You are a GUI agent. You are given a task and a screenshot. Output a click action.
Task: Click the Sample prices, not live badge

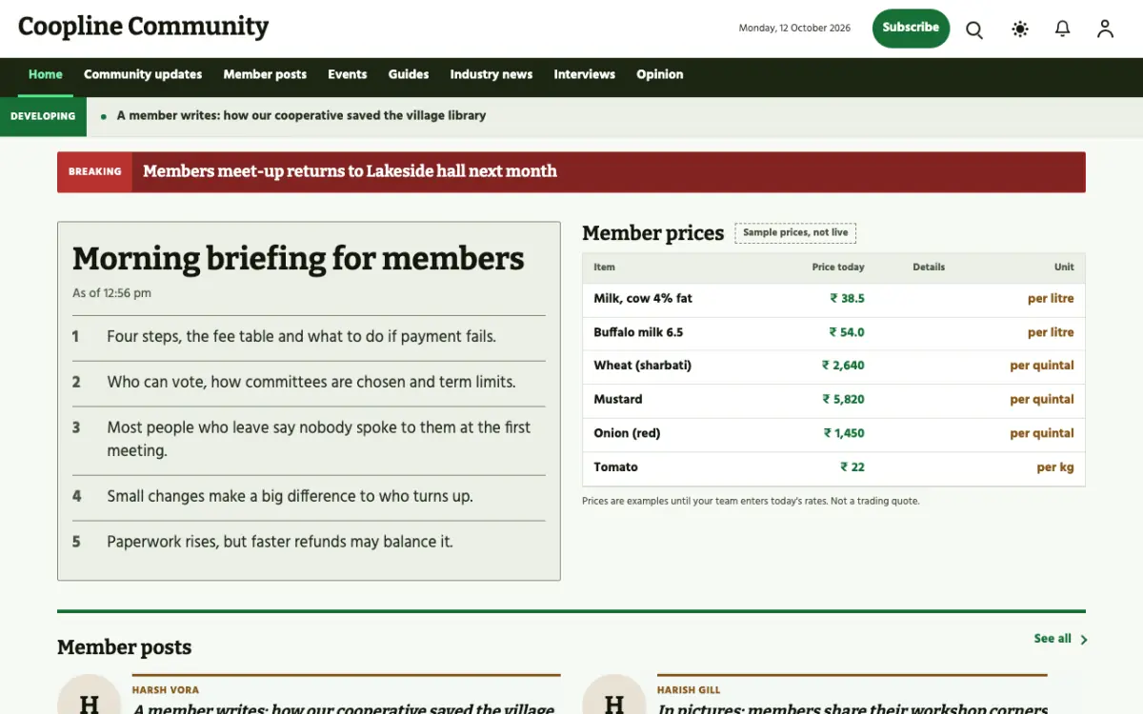(795, 233)
